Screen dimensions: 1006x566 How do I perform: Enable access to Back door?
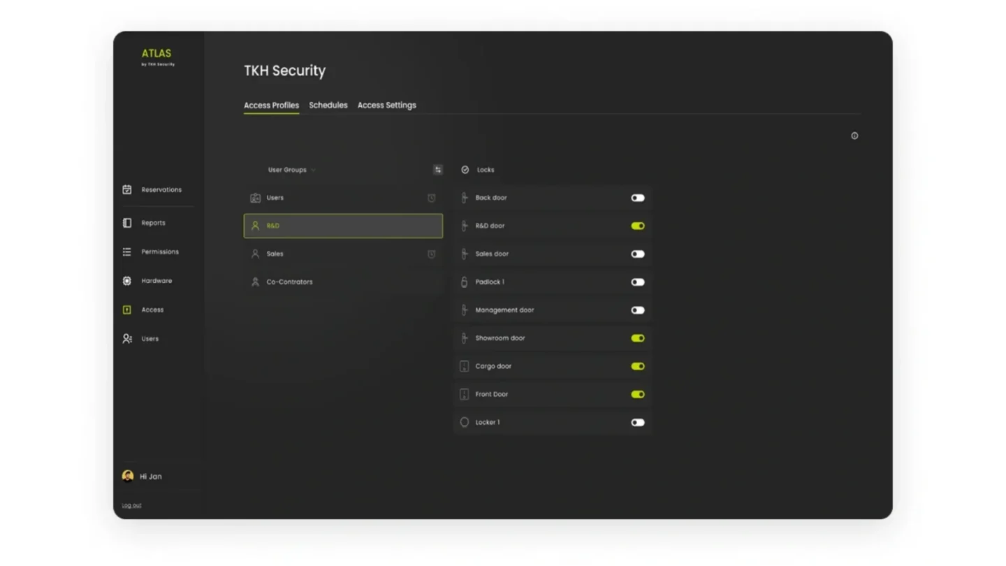click(x=638, y=198)
